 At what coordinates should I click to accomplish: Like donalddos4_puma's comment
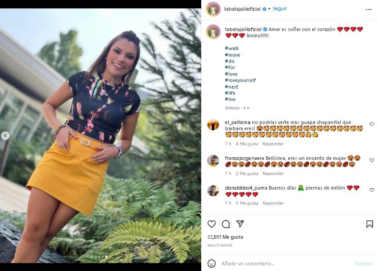click(x=372, y=190)
